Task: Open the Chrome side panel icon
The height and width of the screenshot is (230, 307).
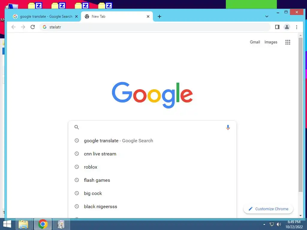Action: point(277,27)
